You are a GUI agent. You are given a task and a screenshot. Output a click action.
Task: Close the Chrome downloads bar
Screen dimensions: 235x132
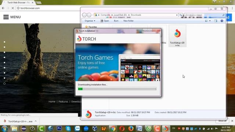[232, 121]
